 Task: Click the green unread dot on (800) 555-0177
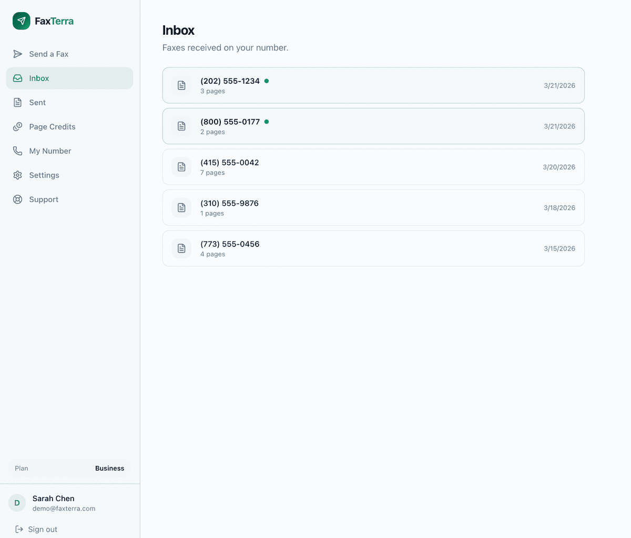(x=267, y=121)
